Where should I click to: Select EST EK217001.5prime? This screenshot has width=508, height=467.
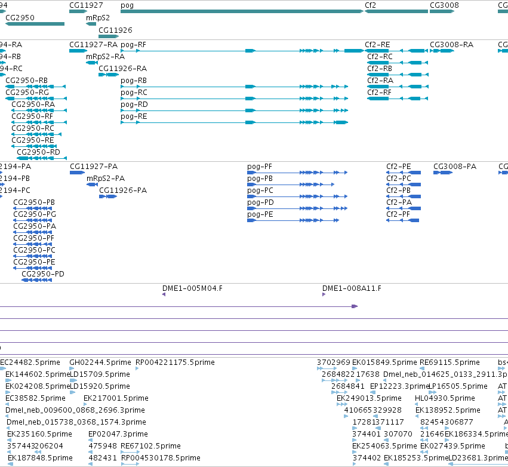(85, 404)
